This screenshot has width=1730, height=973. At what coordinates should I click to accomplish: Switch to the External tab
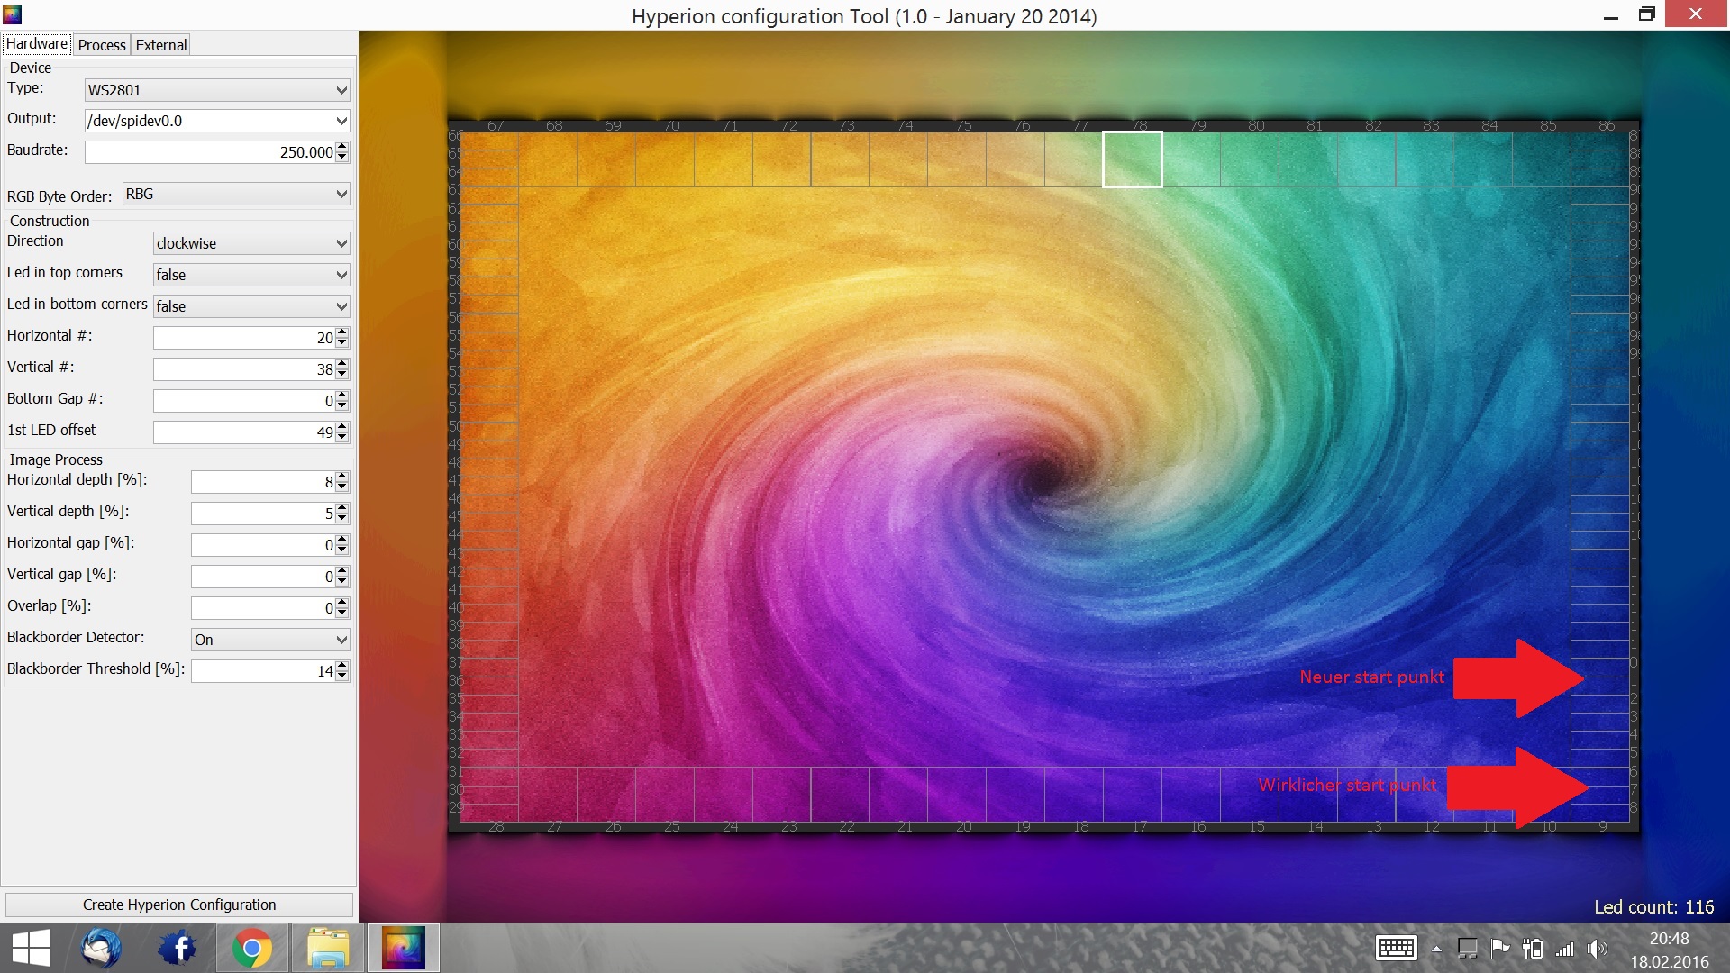click(161, 45)
